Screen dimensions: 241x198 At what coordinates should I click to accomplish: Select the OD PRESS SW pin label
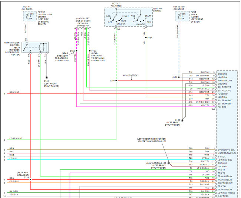(x=225, y=183)
